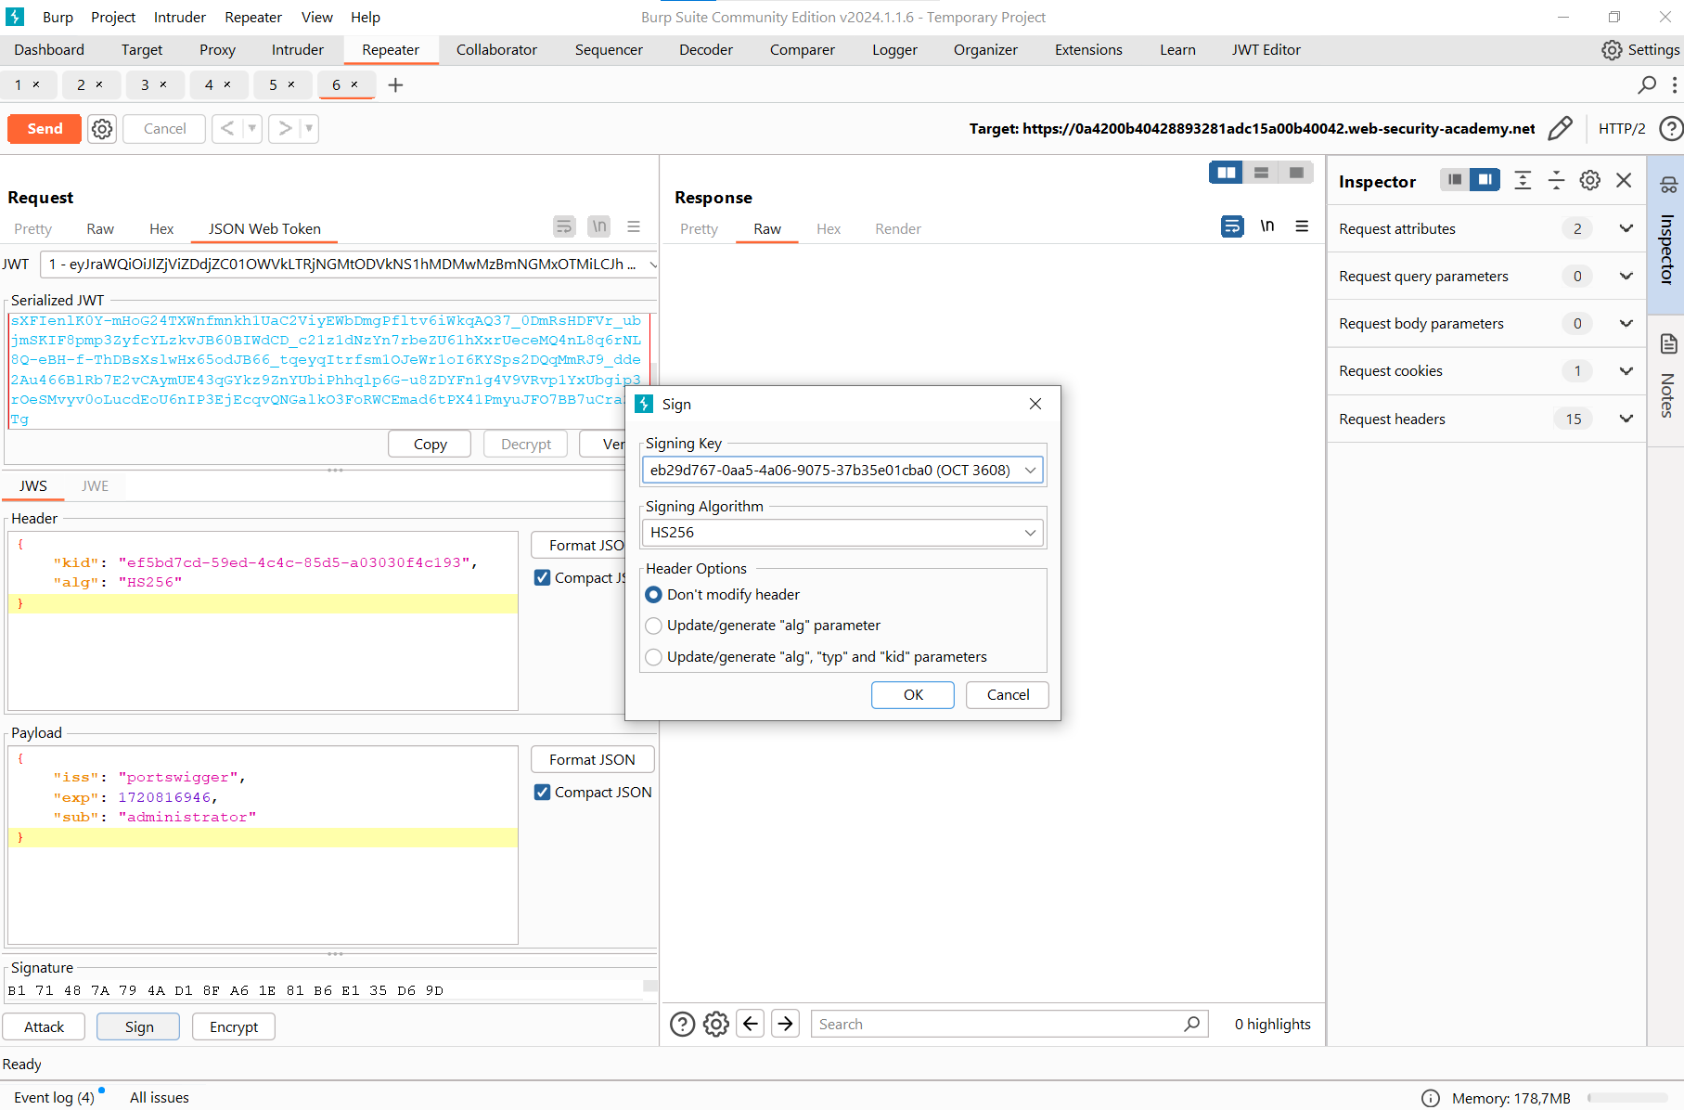Add a new Repeater tab

[x=395, y=85]
